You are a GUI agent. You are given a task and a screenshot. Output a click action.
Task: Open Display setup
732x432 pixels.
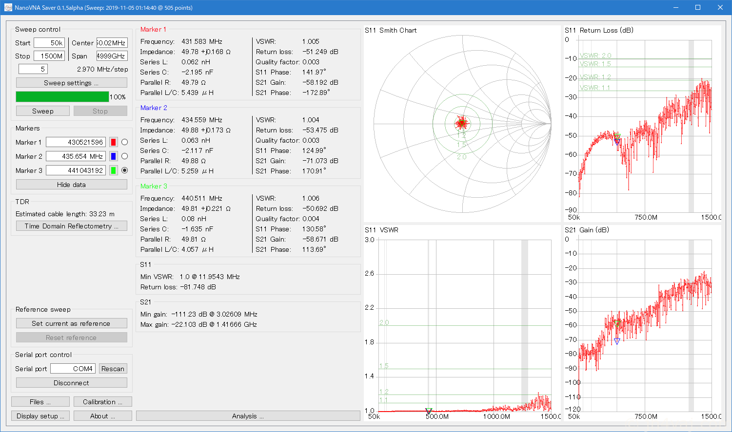tap(40, 416)
